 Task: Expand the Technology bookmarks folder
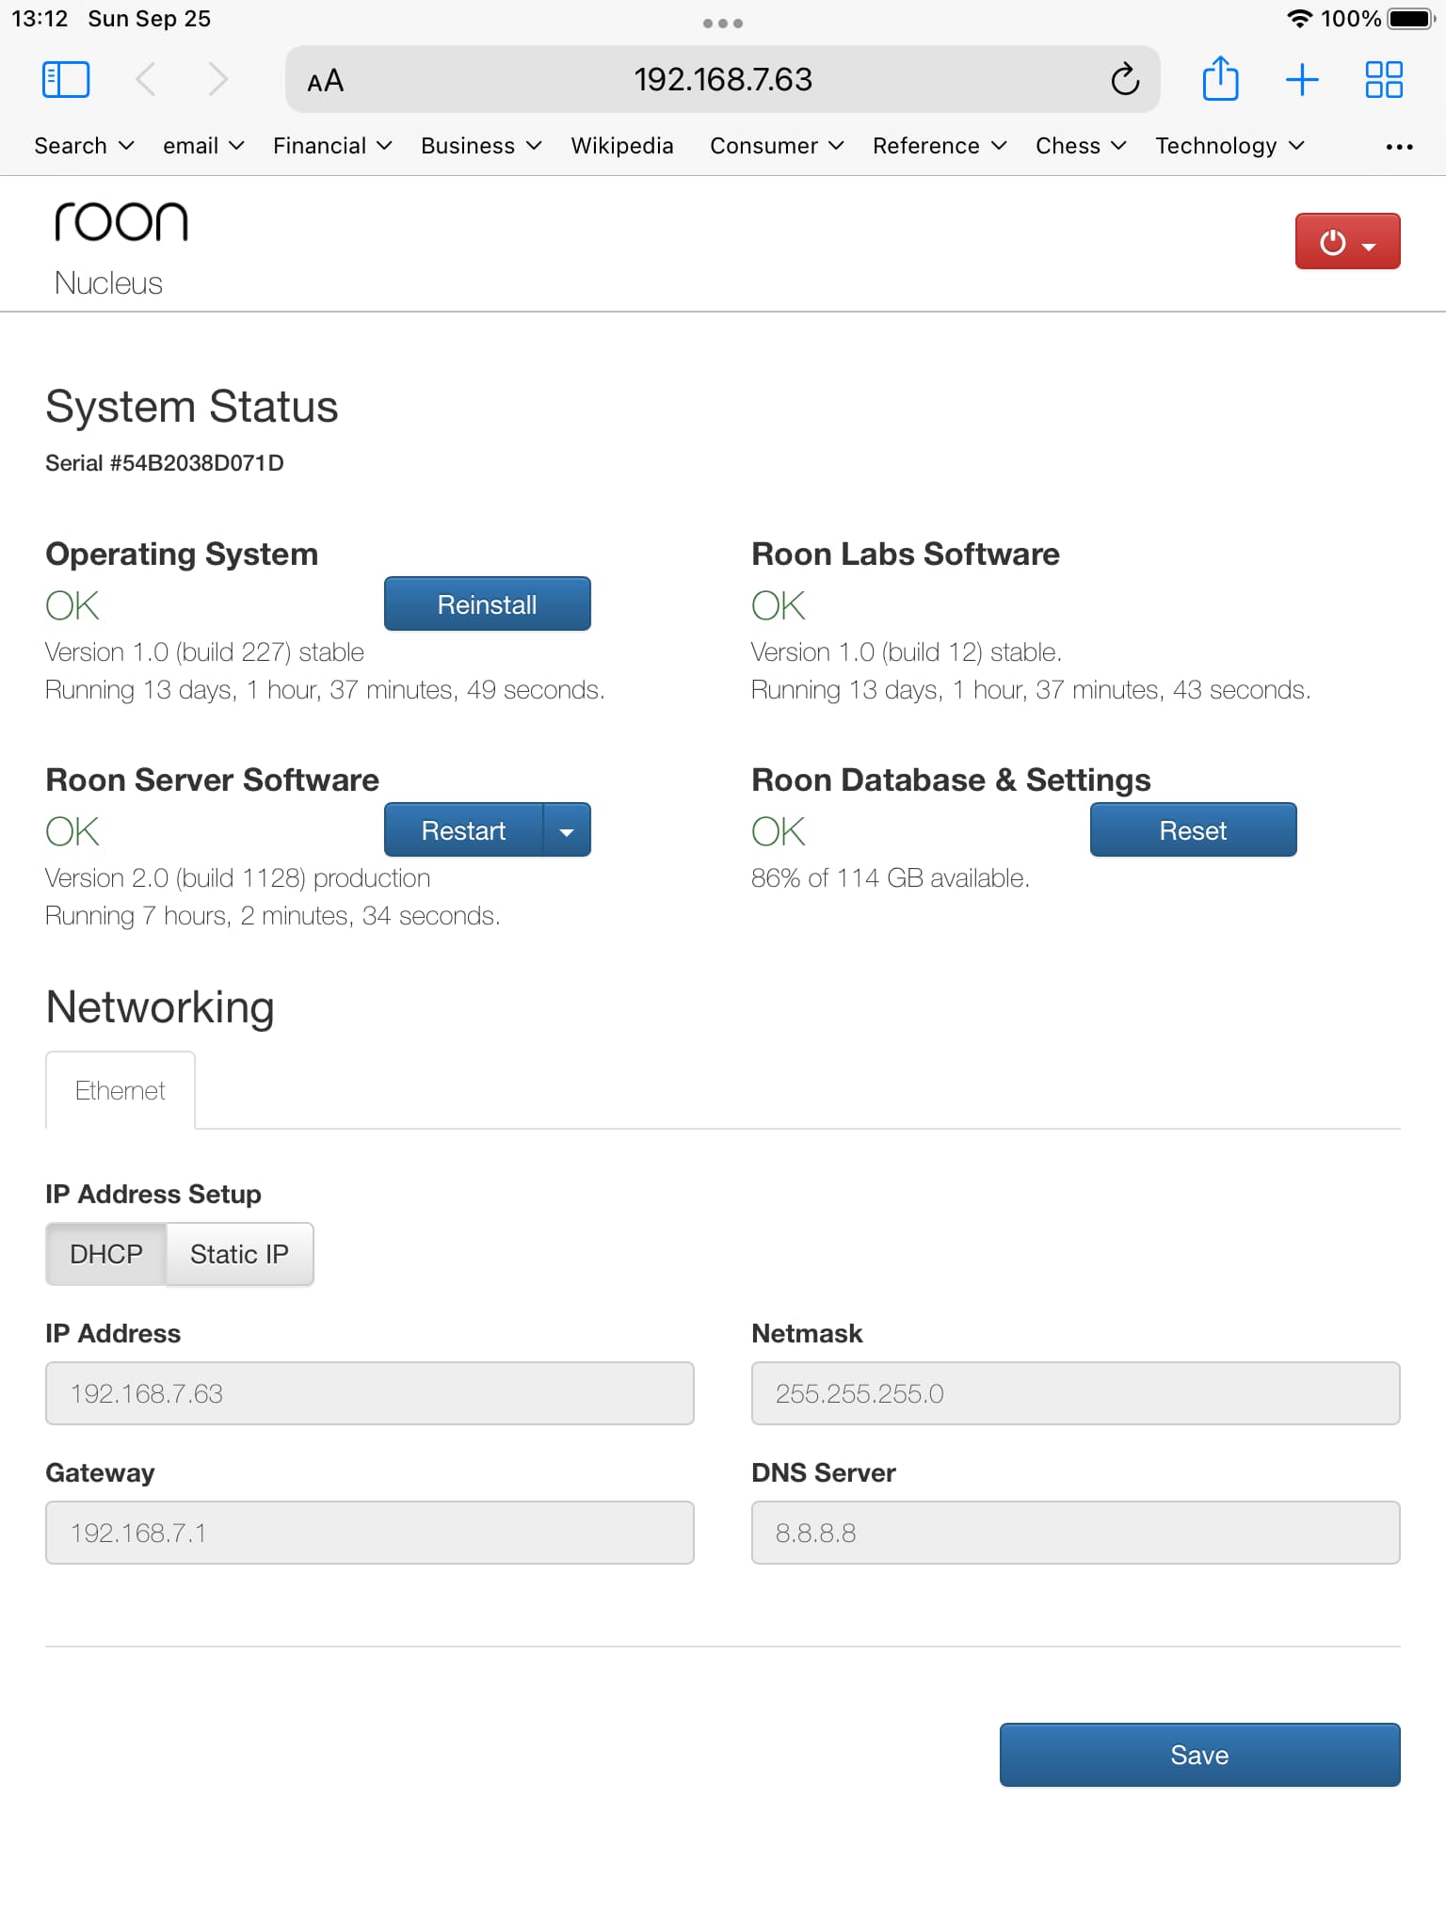(1229, 146)
